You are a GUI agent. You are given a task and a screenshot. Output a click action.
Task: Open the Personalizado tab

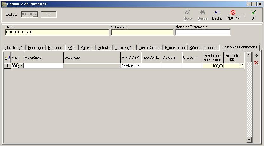pos(175,48)
